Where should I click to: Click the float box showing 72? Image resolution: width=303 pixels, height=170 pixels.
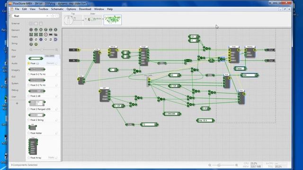pos(149,125)
